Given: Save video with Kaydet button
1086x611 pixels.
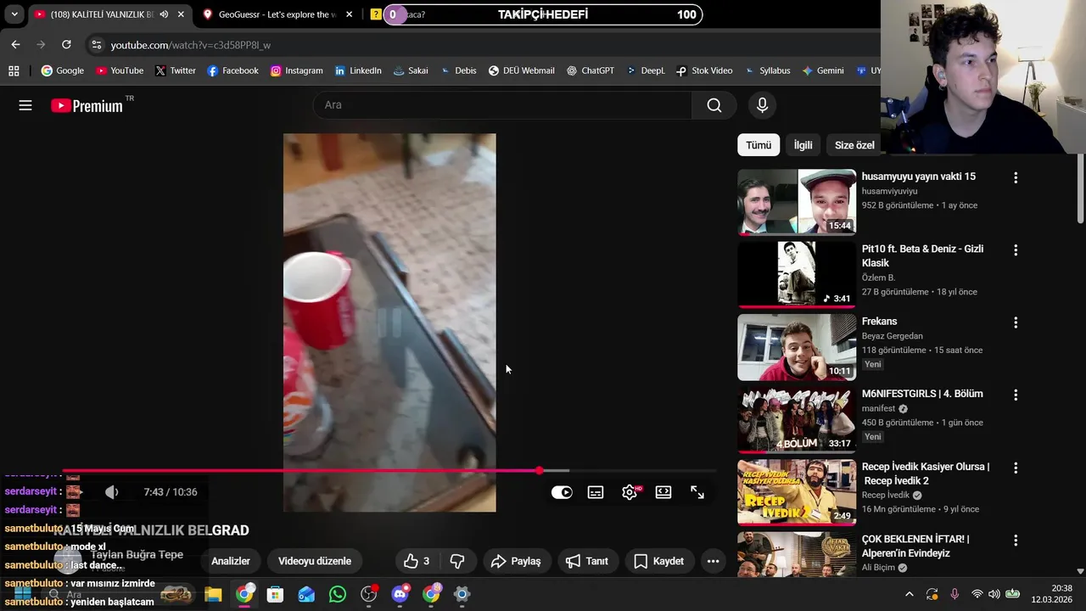Looking at the screenshot, I should 659,561.
